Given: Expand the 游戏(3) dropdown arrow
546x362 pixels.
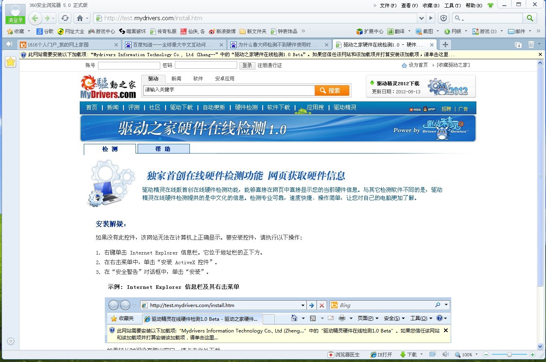Looking at the screenshot, I should point(501,31).
